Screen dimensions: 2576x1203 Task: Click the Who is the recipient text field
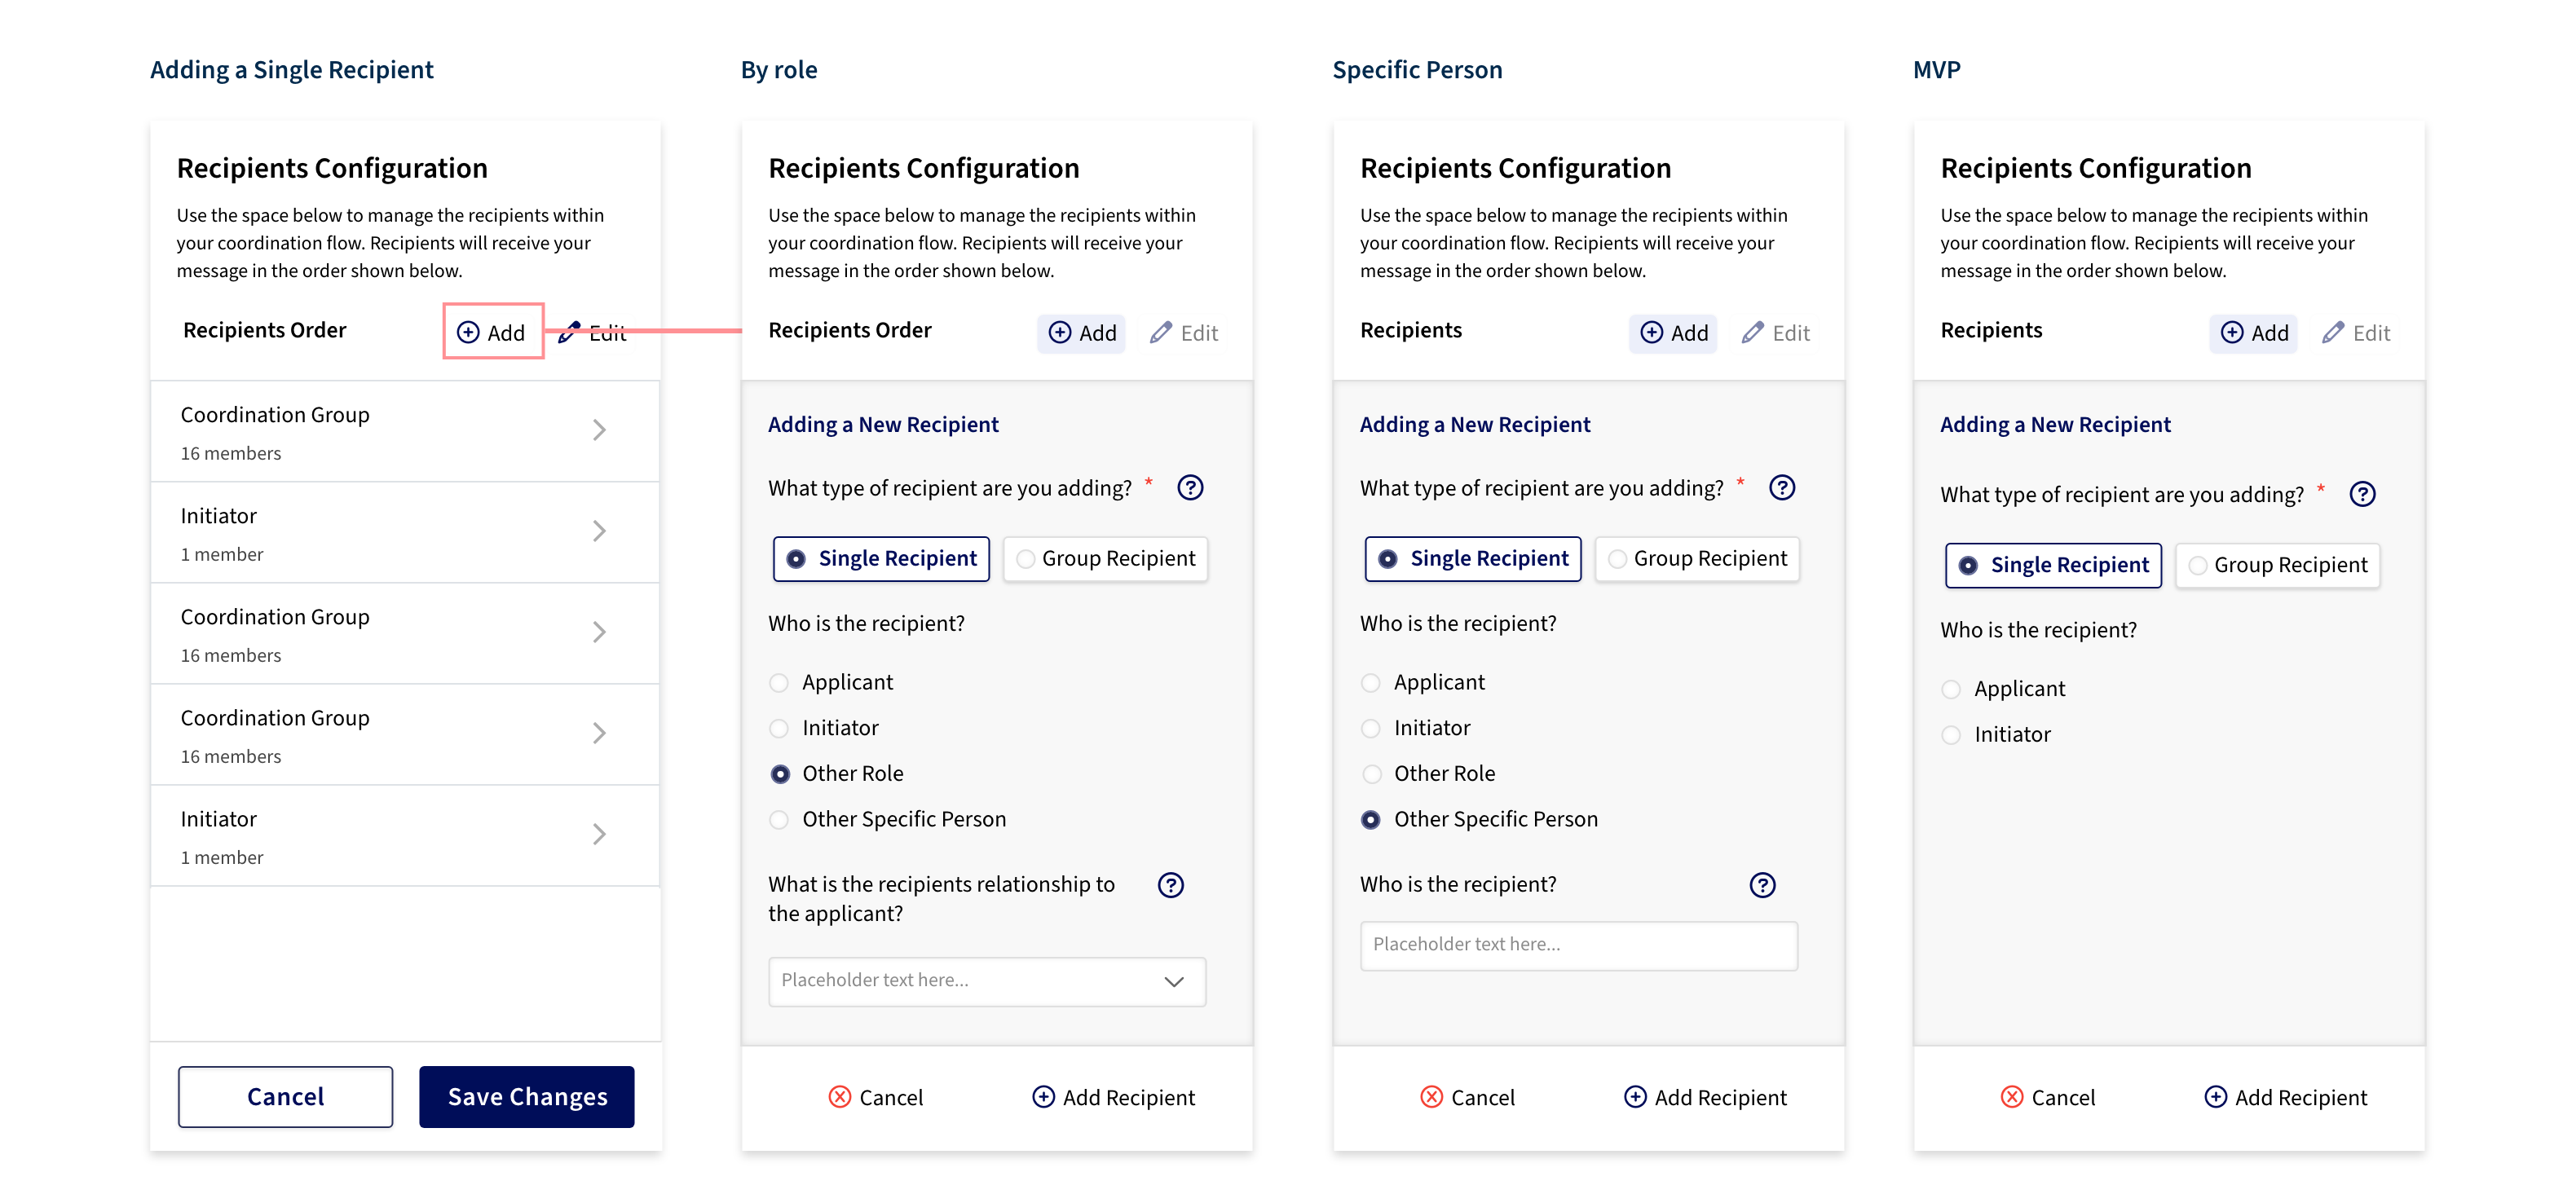pos(1579,945)
